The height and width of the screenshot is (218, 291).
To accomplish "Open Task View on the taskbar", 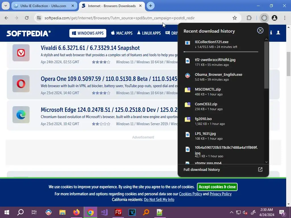I will [x=34, y=212].
